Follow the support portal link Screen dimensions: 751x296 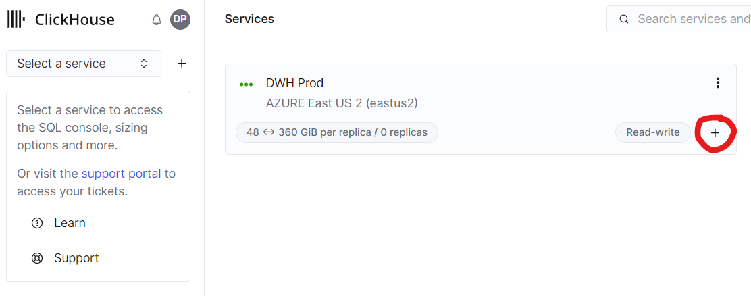pyautogui.click(x=121, y=174)
